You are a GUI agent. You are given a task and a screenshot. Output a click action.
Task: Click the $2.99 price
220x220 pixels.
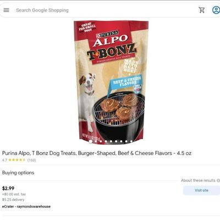(x=8, y=188)
